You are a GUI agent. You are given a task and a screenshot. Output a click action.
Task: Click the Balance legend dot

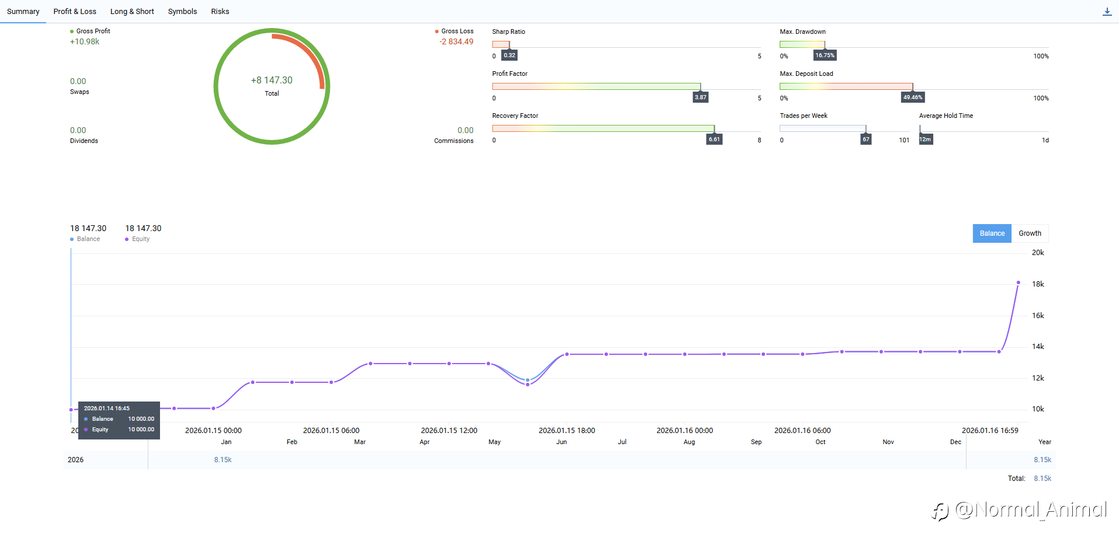point(72,239)
